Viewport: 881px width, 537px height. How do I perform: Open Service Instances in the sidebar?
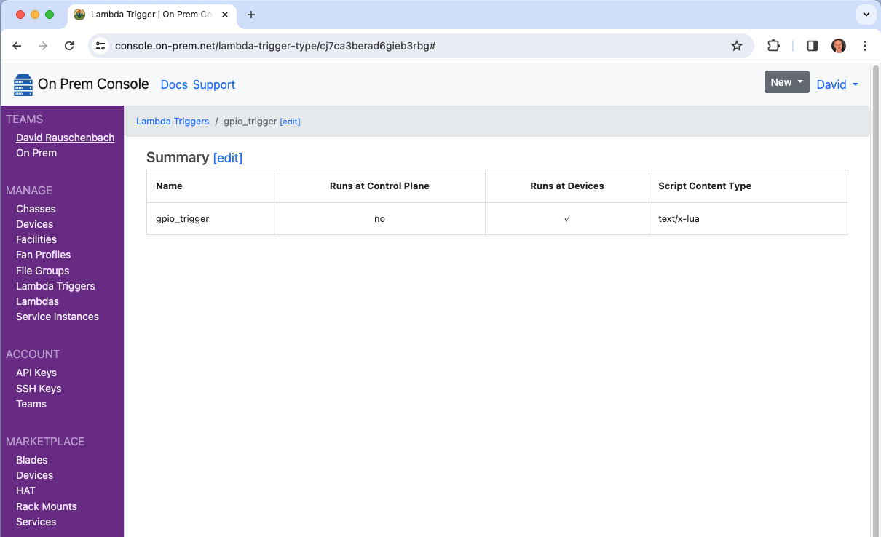[58, 317]
